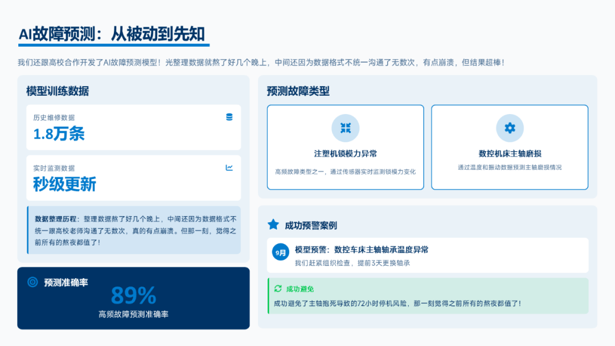Click the 模型预警：数控车床主轴轴承温度异常 headline
The width and height of the screenshot is (615, 346).
pyautogui.click(x=362, y=250)
